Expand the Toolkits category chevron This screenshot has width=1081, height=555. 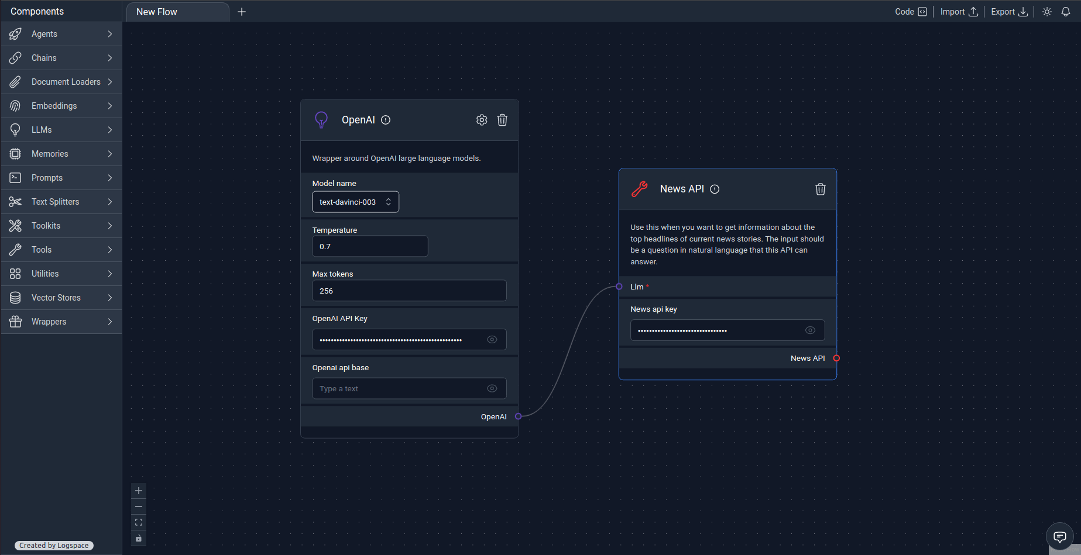(x=110, y=226)
